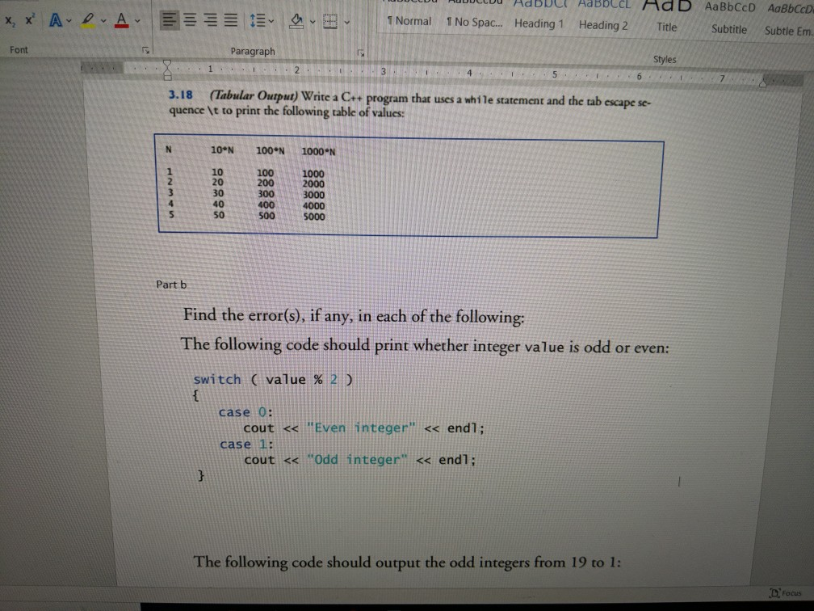Apply subscript formatting
This screenshot has height=611, width=814.
10,20
